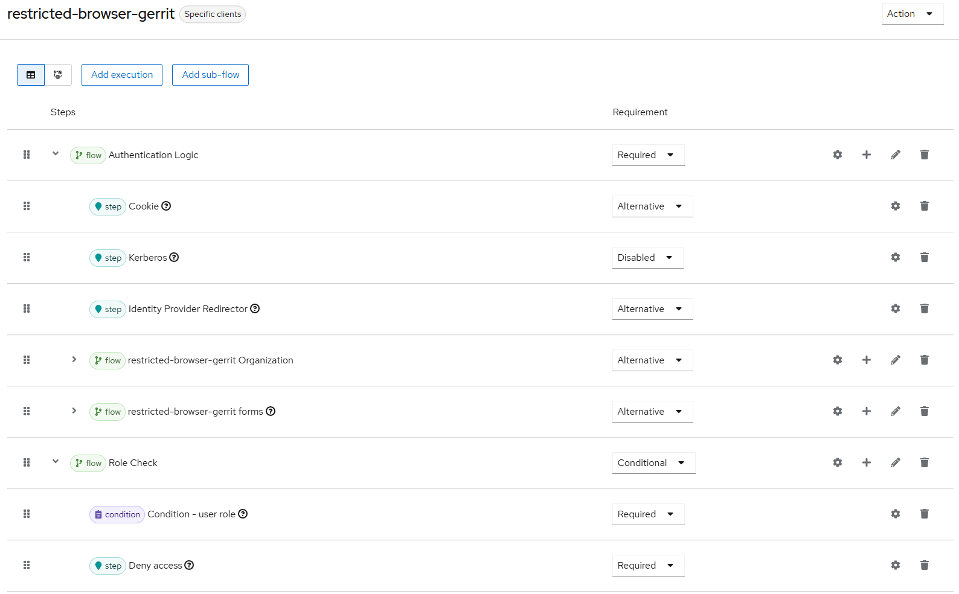Switch to flow diagram view toggle
This screenshot has height=594, width=959.
click(x=58, y=75)
